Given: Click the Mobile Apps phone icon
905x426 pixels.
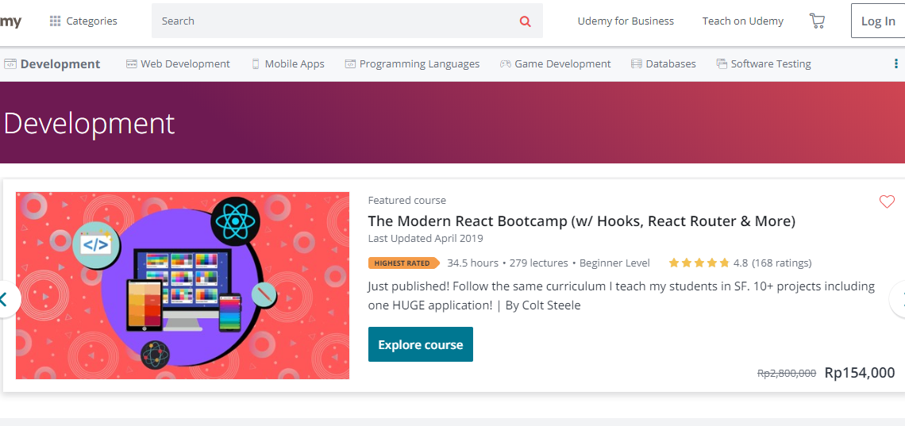Looking at the screenshot, I should [256, 64].
